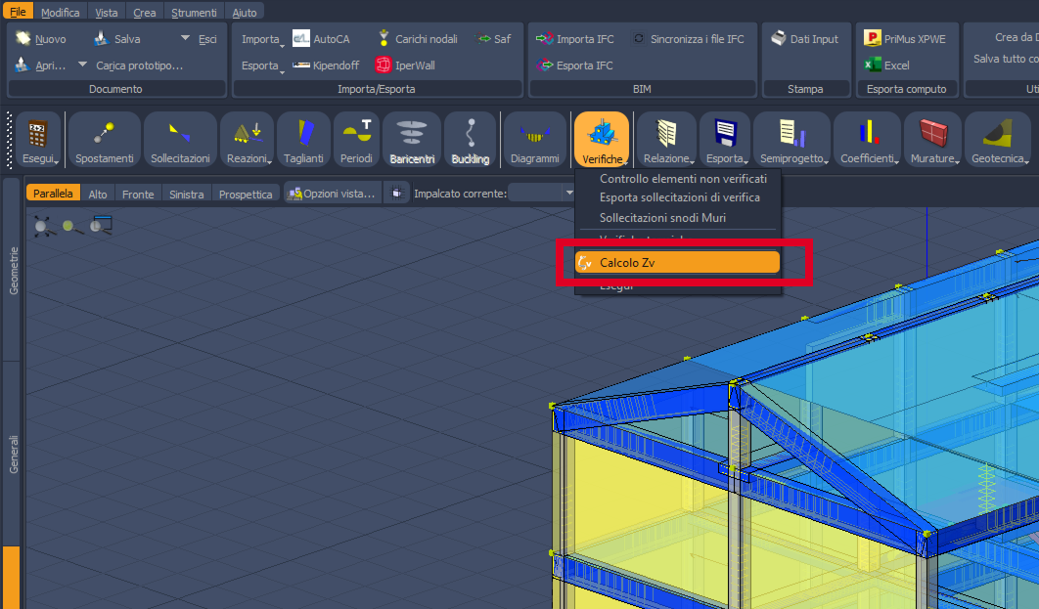Click the floppy-disk Esporta toolbar icon
Viewport: 1039px width, 609px height.
pyautogui.click(x=725, y=140)
